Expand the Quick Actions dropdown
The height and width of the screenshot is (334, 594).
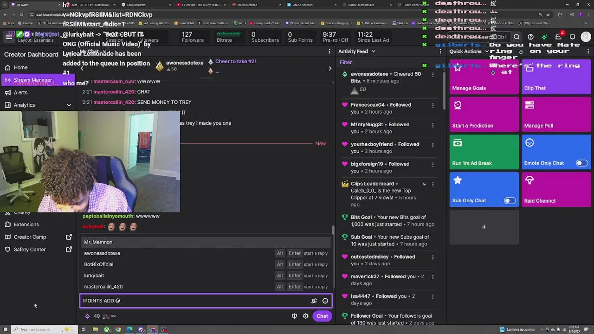[x=487, y=51]
